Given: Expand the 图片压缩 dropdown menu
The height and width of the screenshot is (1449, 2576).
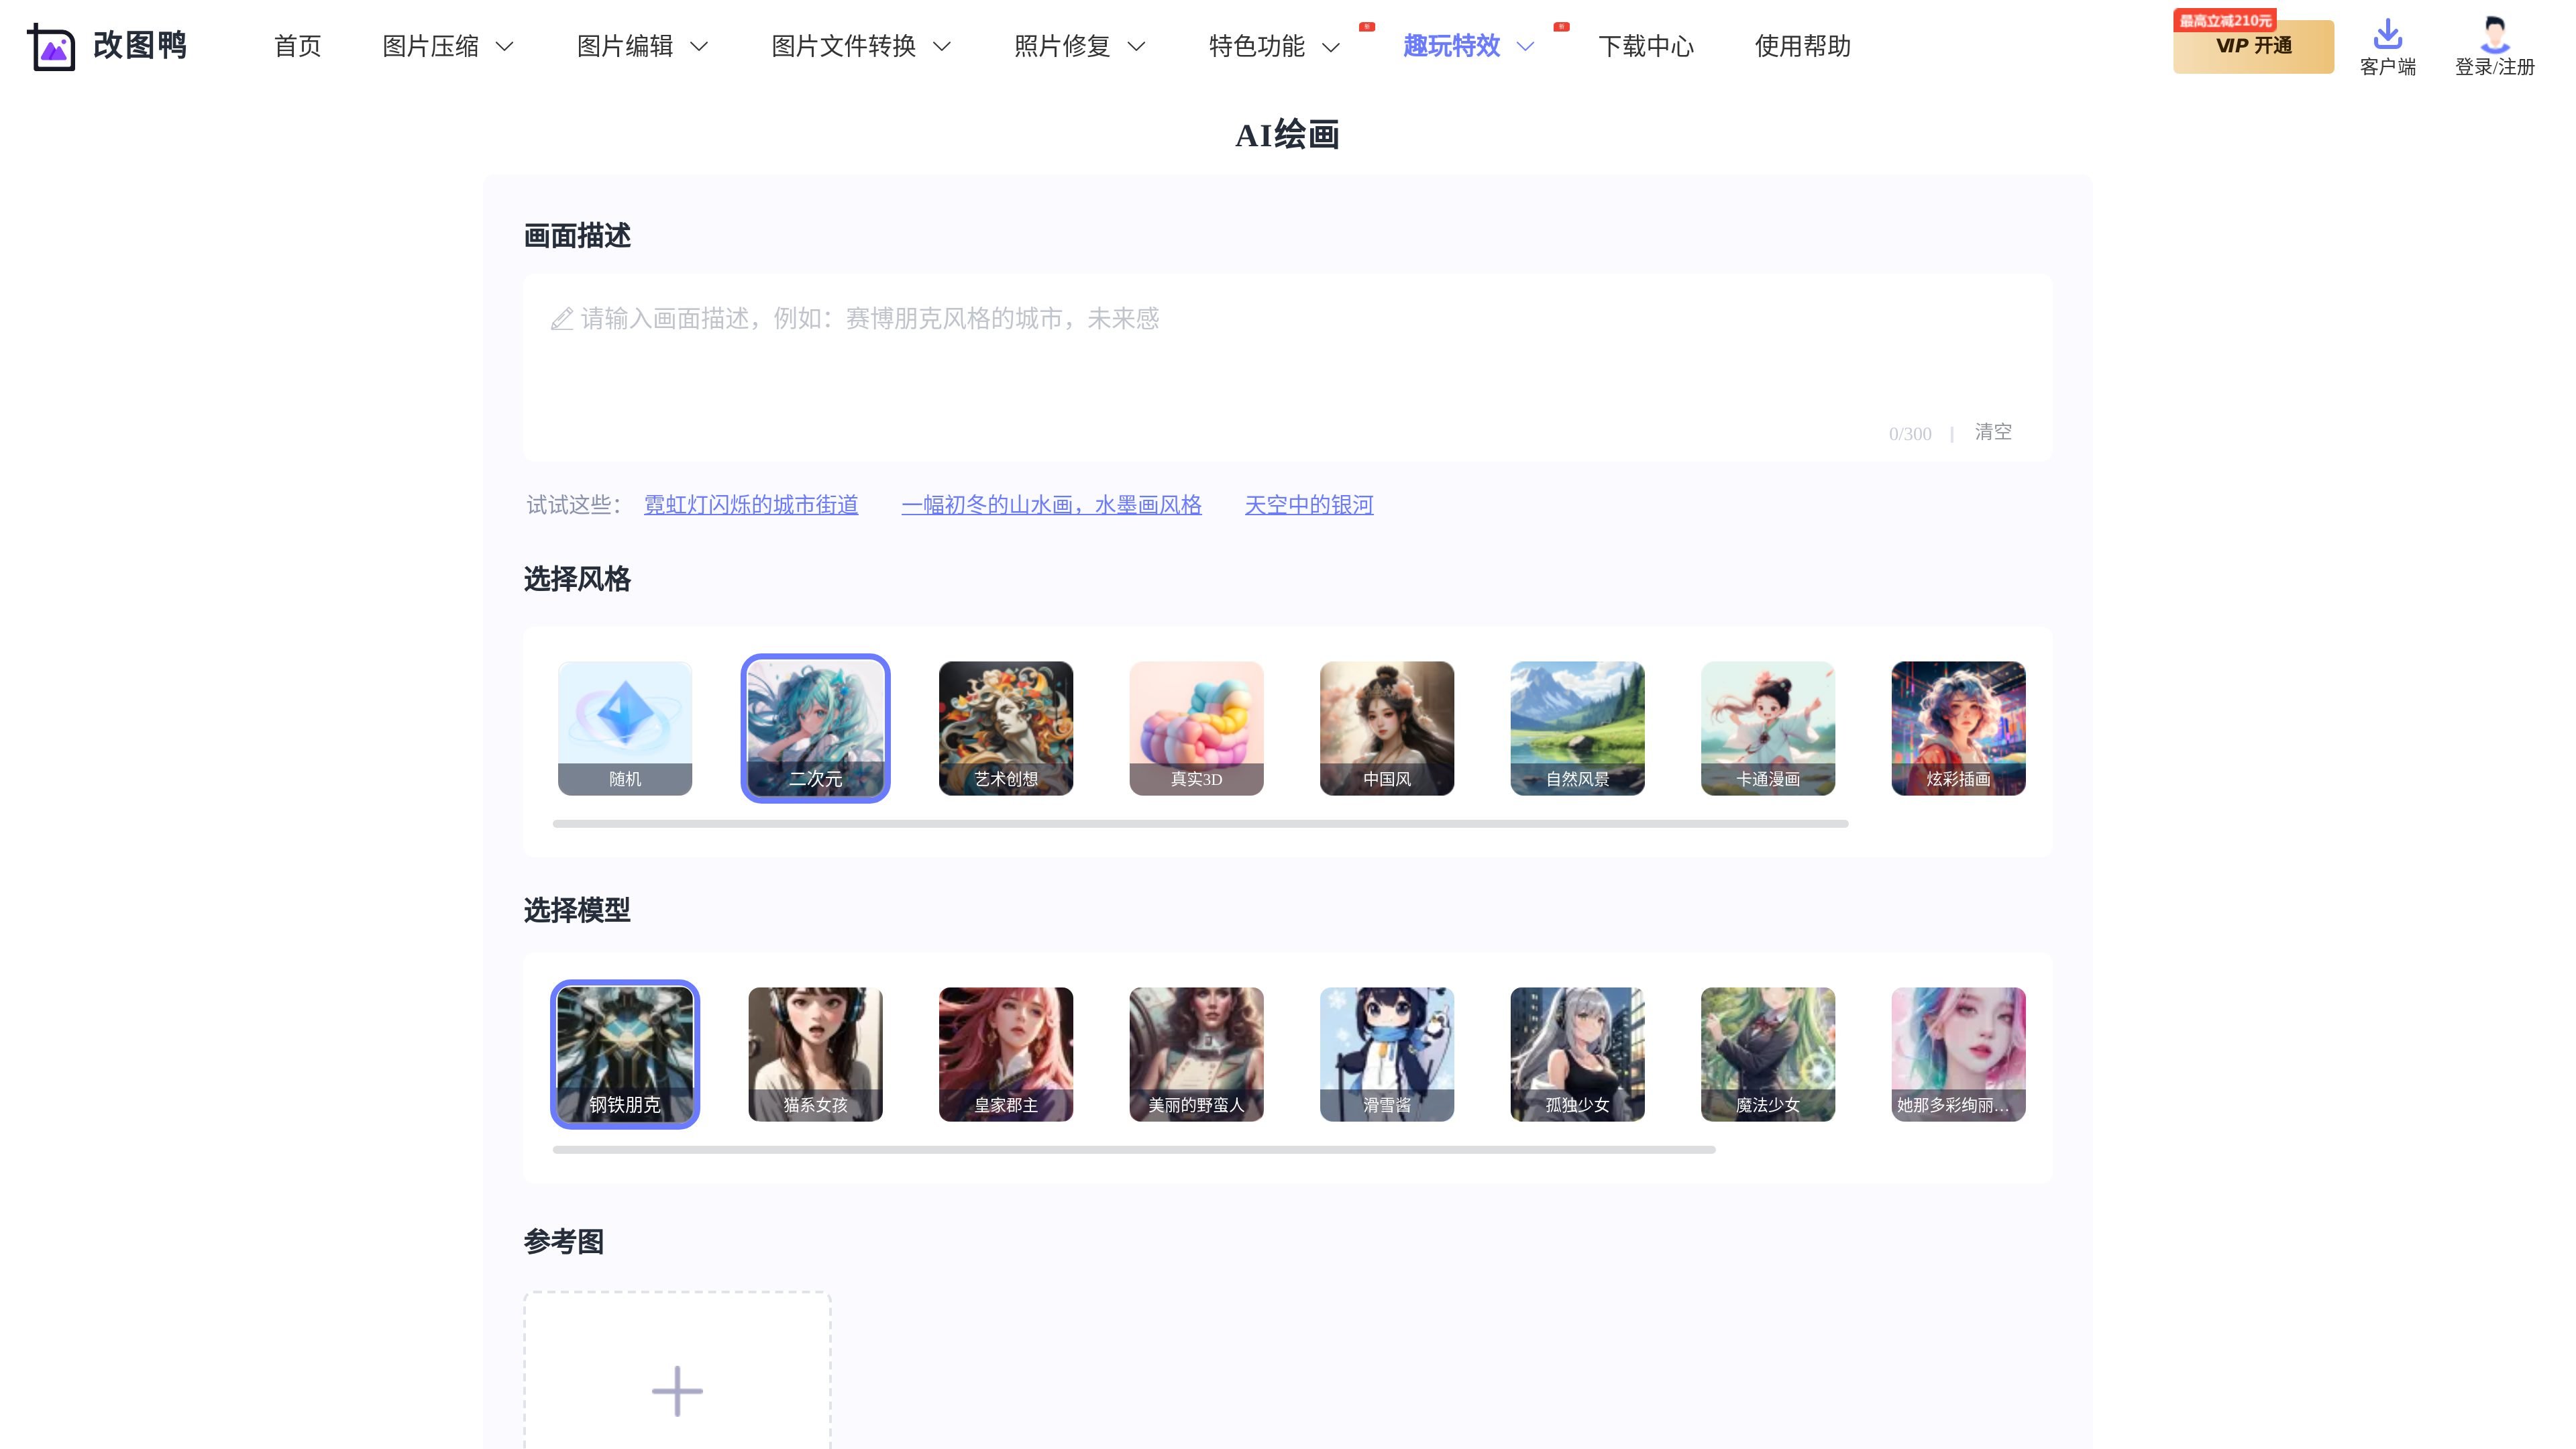Looking at the screenshot, I should (x=448, y=46).
